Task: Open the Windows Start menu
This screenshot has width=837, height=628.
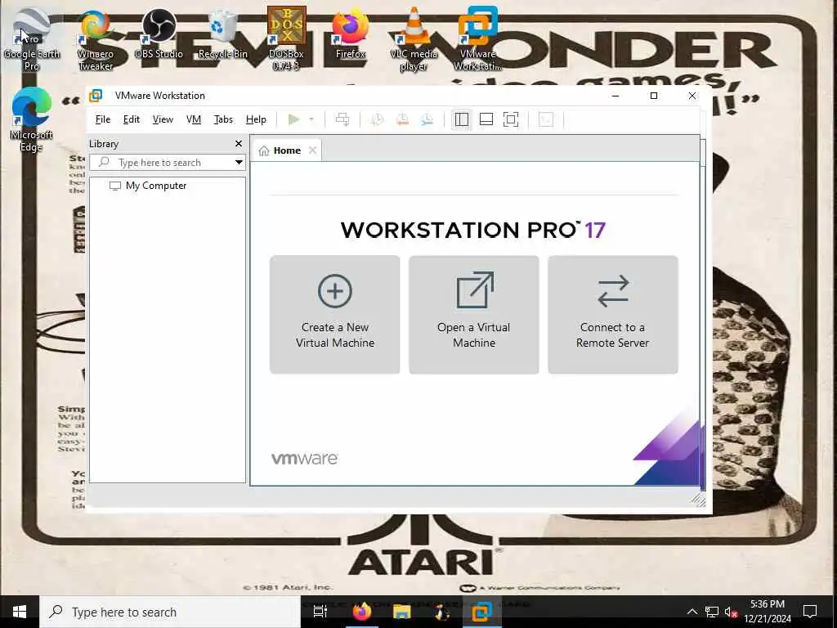Action: (20, 612)
